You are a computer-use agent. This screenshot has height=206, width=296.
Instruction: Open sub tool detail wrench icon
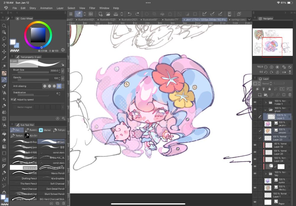click(x=63, y=119)
